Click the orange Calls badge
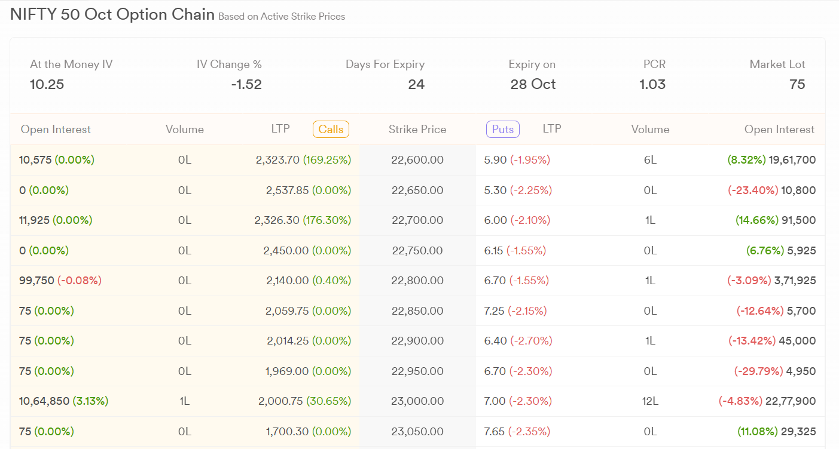Viewport: 839px width, 449px height. point(331,130)
